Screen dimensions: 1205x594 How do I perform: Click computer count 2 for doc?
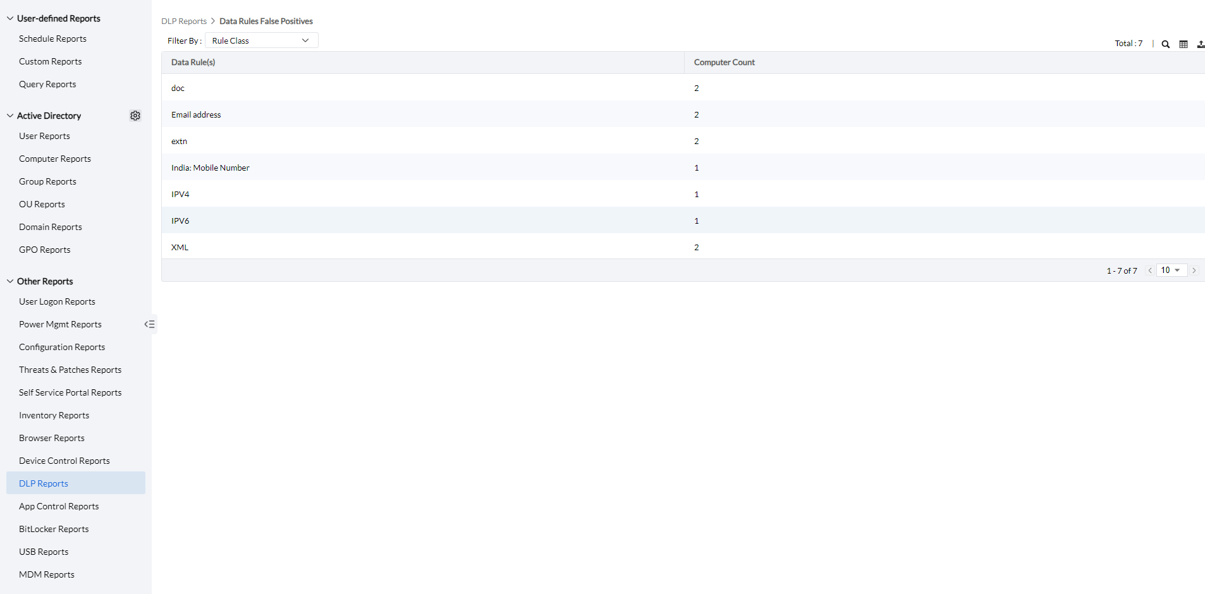pyautogui.click(x=697, y=88)
